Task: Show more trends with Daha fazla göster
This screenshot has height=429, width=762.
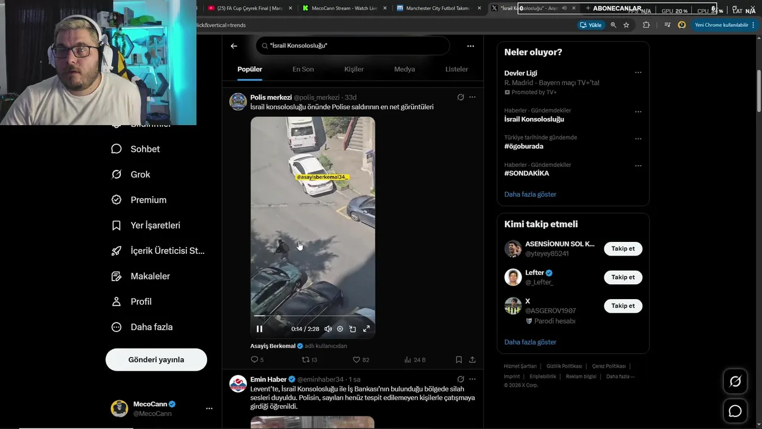Action: click(530, 194)
